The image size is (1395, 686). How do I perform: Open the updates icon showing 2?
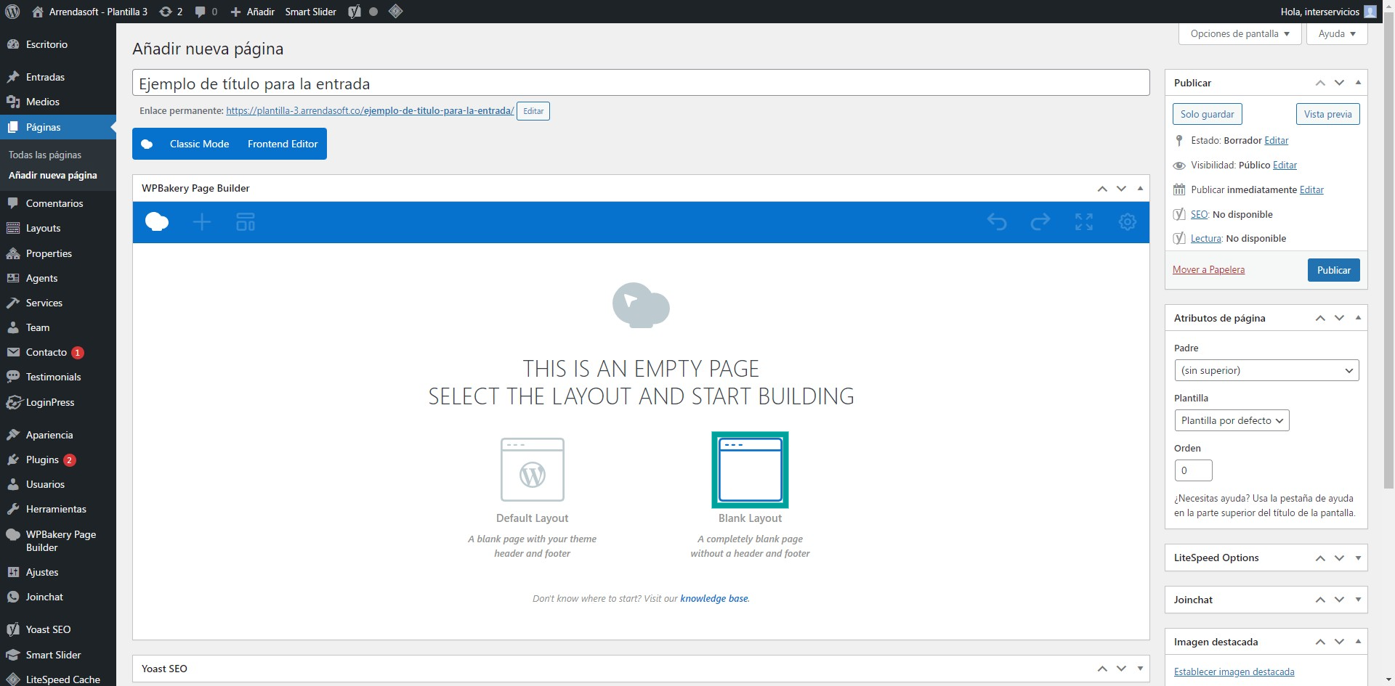pos(171,12)
